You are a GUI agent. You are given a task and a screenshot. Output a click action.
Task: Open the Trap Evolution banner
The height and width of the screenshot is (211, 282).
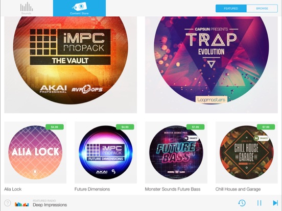(212, 65)
